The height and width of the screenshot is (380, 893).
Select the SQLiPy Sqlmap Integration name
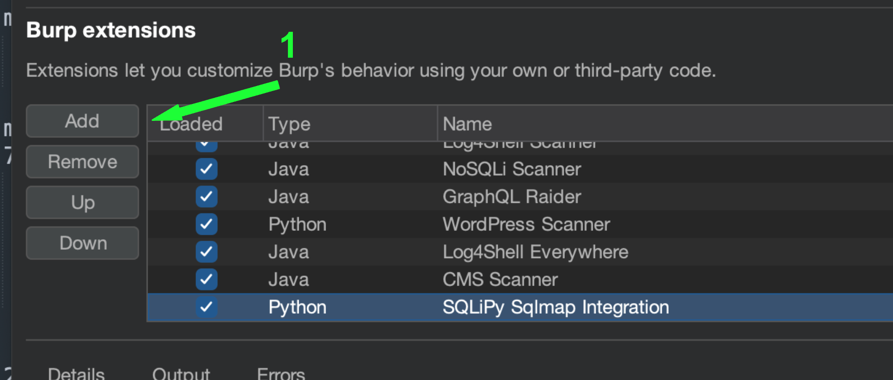556,307
